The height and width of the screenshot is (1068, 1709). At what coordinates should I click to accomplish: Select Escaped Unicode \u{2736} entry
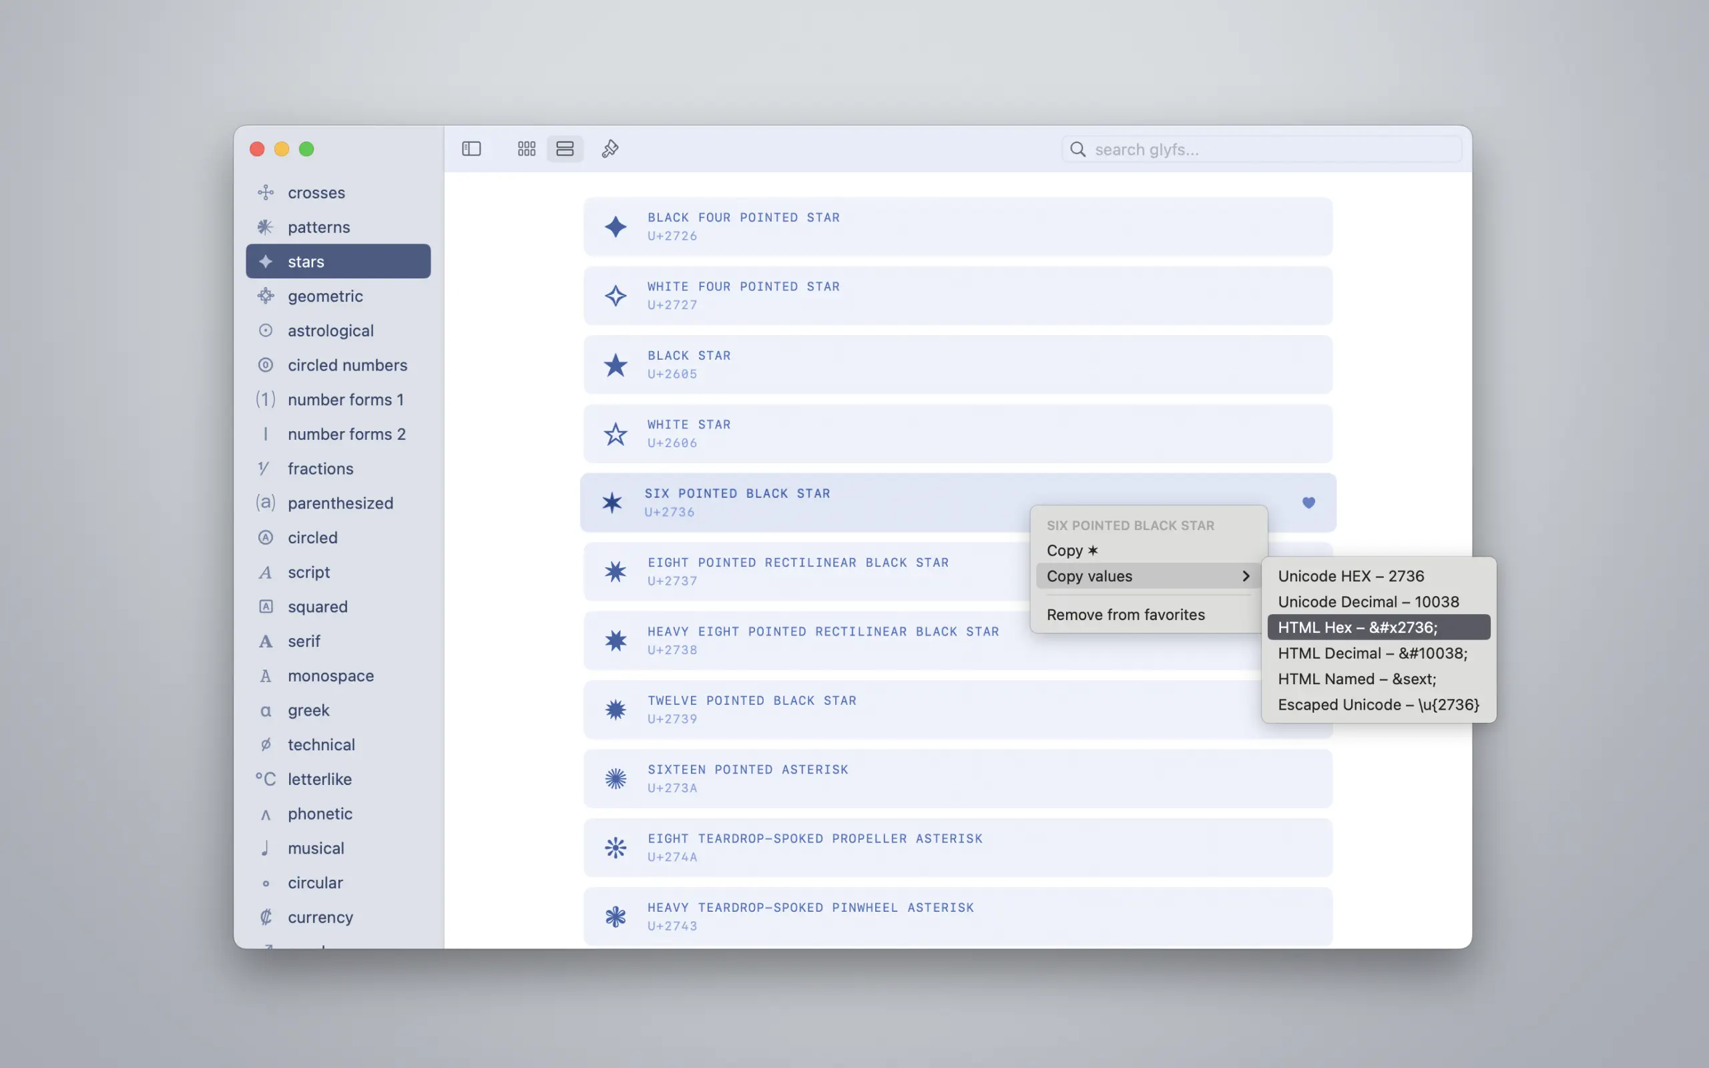click(1377, 704)
